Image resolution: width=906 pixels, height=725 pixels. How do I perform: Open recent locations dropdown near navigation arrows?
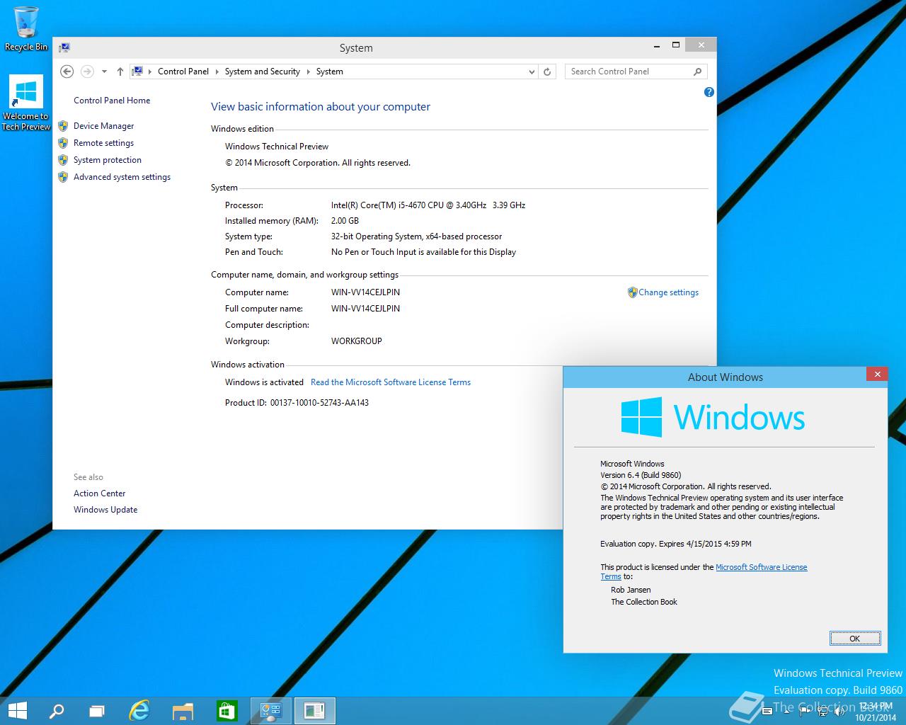[x=104, y=72]
